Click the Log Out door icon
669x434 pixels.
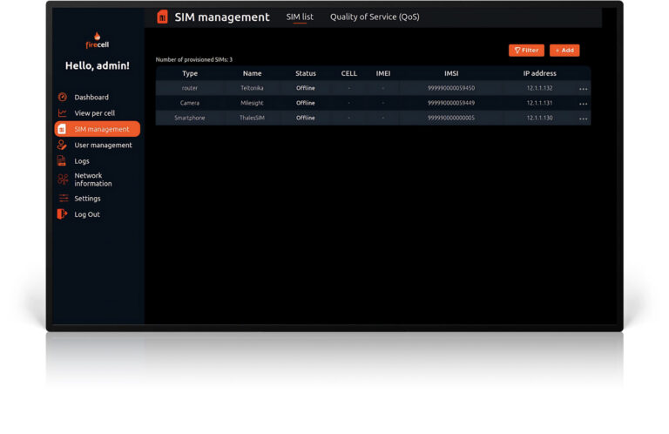click(62, 214)
